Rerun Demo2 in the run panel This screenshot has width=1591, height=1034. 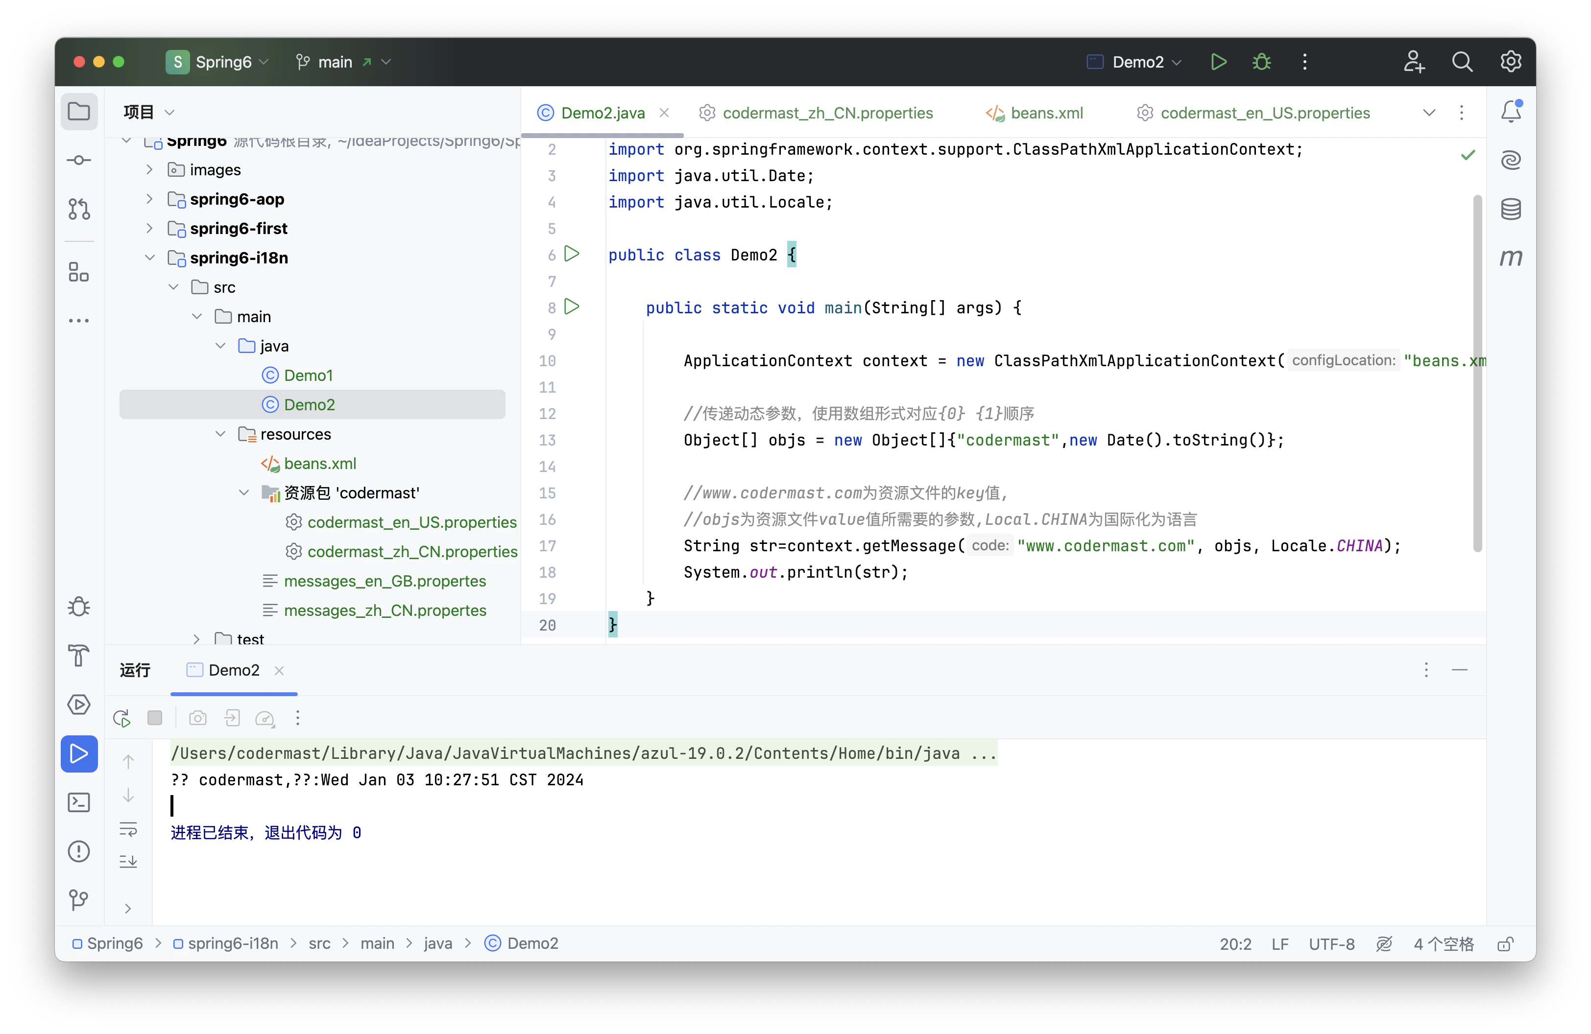[121, 718]
